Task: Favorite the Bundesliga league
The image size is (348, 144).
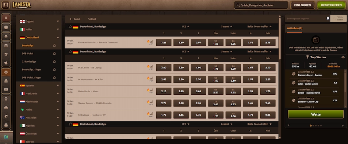Action: 54,46
